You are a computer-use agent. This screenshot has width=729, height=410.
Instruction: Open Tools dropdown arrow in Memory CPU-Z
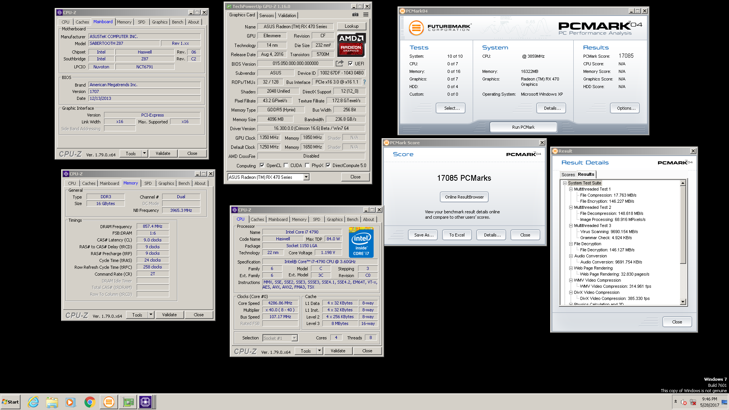(x=151, y=315)
